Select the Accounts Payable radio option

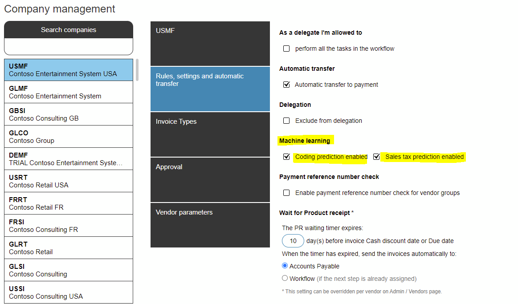click(x=285, y=266)
